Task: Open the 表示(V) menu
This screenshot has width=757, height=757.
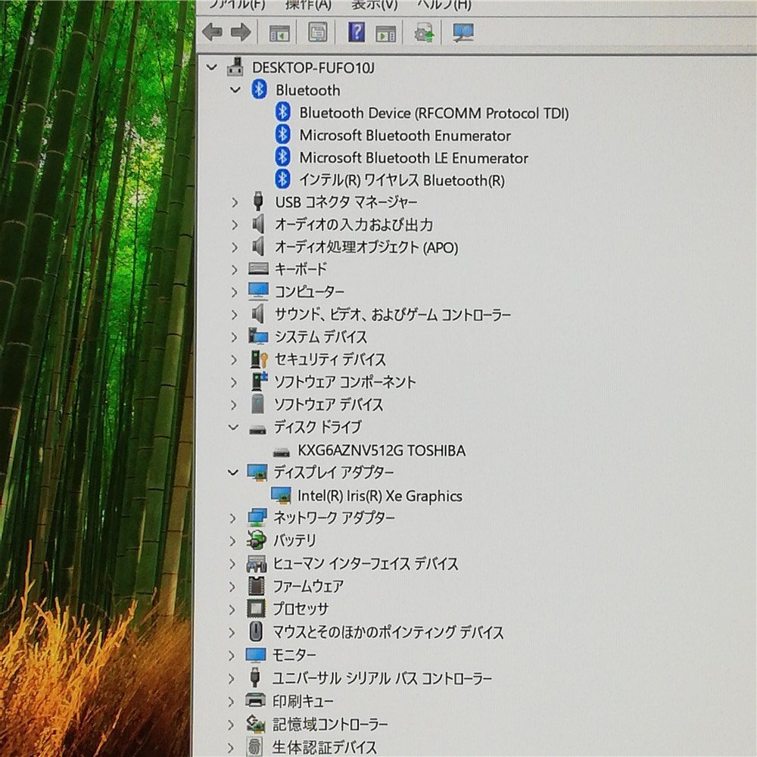Action: (x=375, y=5)
